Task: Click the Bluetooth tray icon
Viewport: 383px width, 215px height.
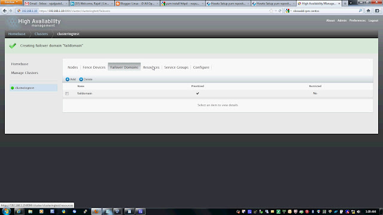Action: (312, 211)
